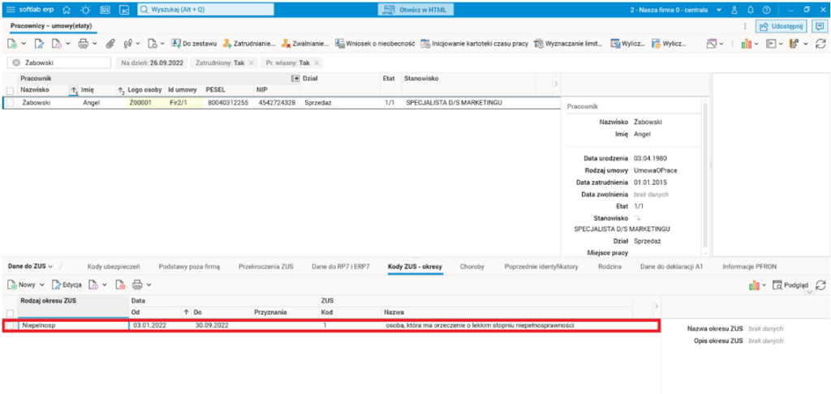Toggle the select-all checkbox in ZUS periods table
831x394 pixels.
(x=10, y=313)
